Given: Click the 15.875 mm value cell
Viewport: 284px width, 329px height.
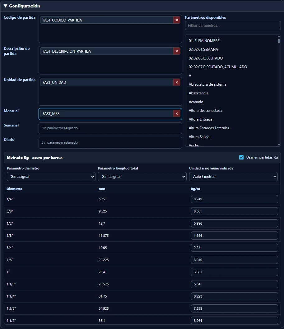Looking at the screenshot, I should (x=104, y=236).
